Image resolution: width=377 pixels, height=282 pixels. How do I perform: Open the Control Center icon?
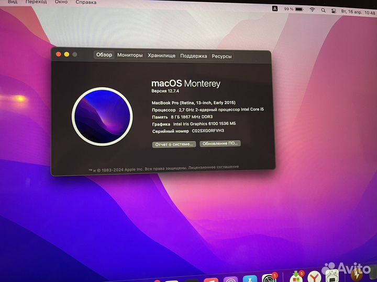[x=334, y=11]
